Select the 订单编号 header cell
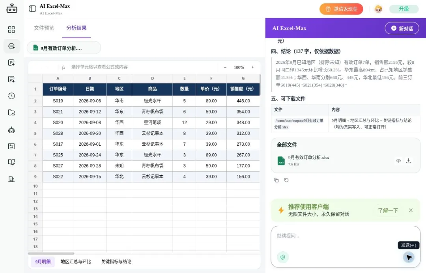 [x=58, y=89]
